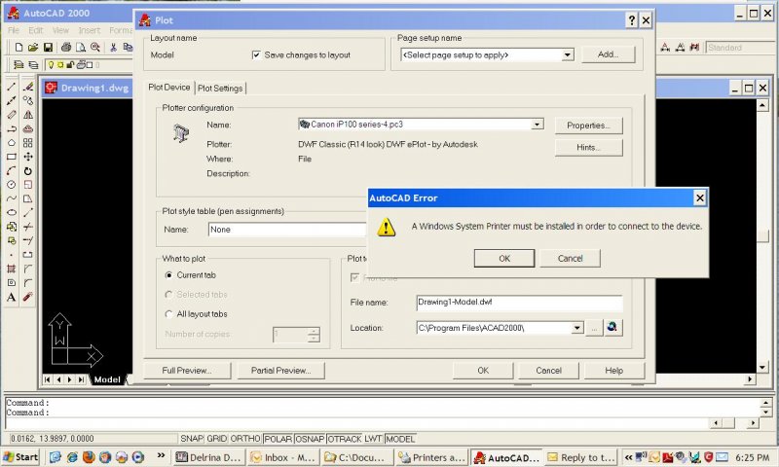Screen dimensions: 779x467
Task: Select the Polyline tool
Action: [12, 128]
